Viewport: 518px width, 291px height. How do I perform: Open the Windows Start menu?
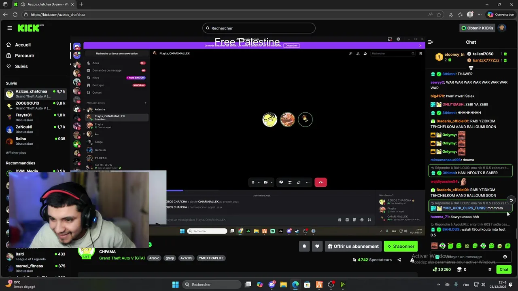(176, 285)
